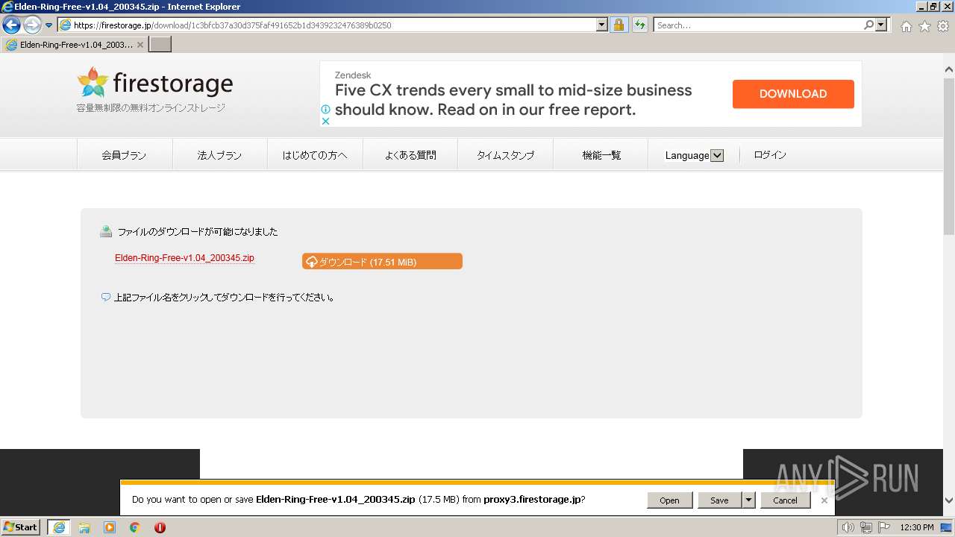Open the タイムスタンプ menu item

click(505, 155)
